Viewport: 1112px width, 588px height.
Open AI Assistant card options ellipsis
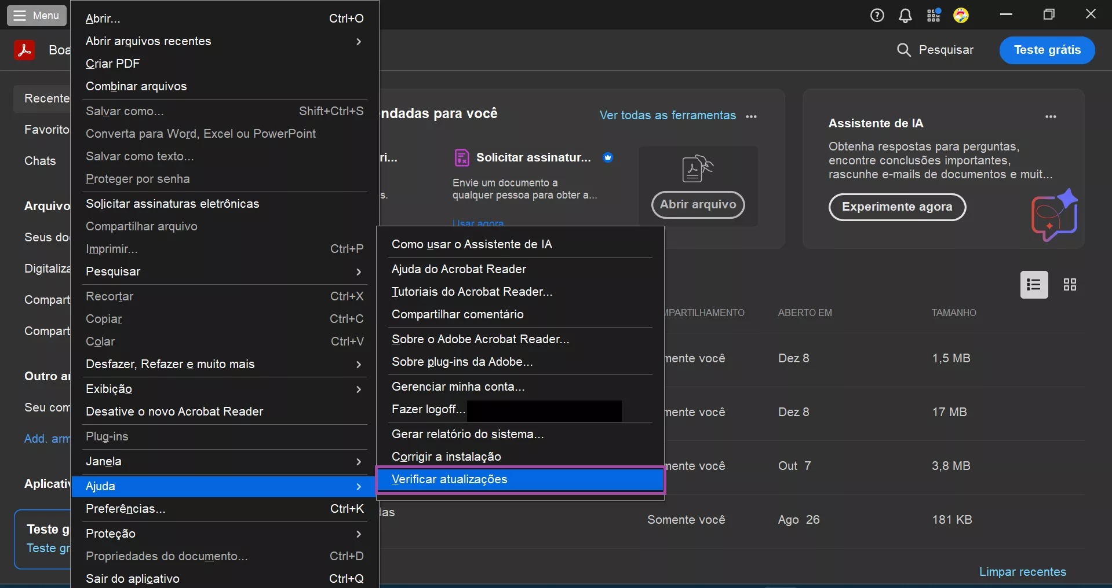point(1051,117)
